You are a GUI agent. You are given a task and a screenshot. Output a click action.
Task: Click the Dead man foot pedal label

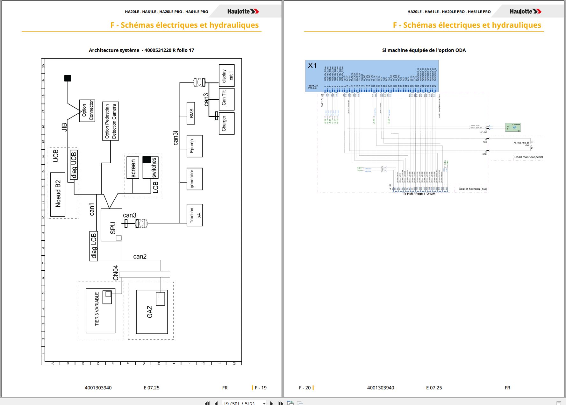coord(528,157)
